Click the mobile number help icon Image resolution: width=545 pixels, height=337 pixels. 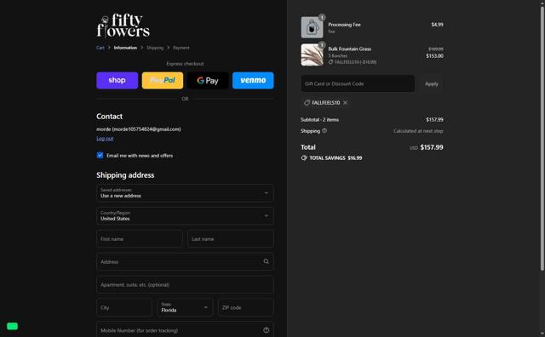pos(266,330)
